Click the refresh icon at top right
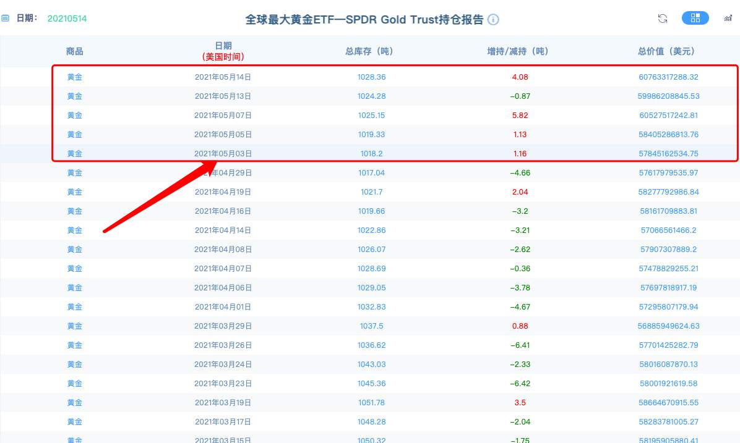740x443 pixels. click(x=663, y=19)
